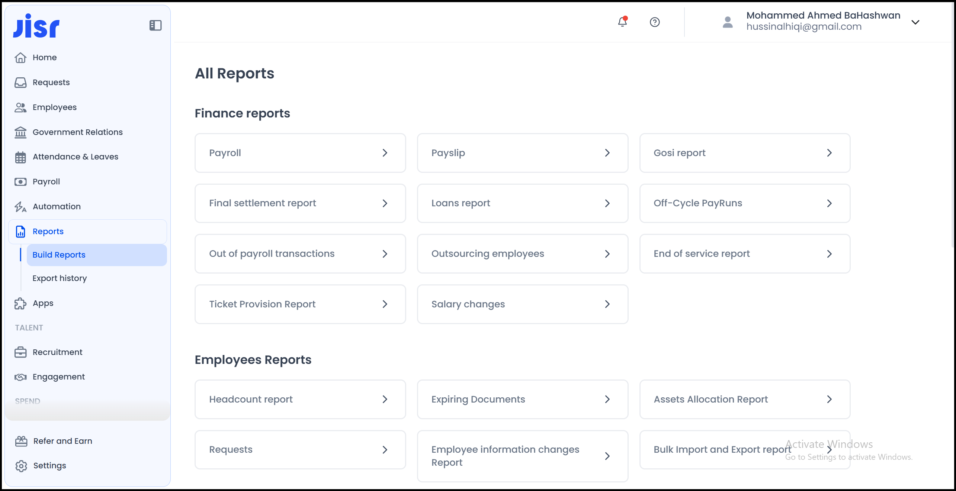The image size is (956, 491).
Task: Select Build Reports submenu item
Action: pyautogui.click(x=59, y=255)
